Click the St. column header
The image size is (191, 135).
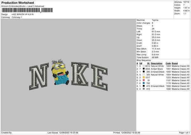[148, 63]
